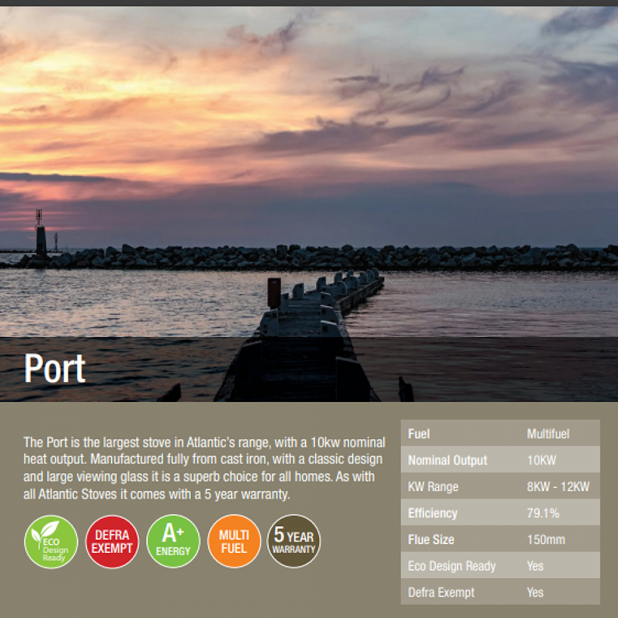Click the Nominal Output label
The width and height of the screenshot is (618, 618).
click(x=448, y=460)
